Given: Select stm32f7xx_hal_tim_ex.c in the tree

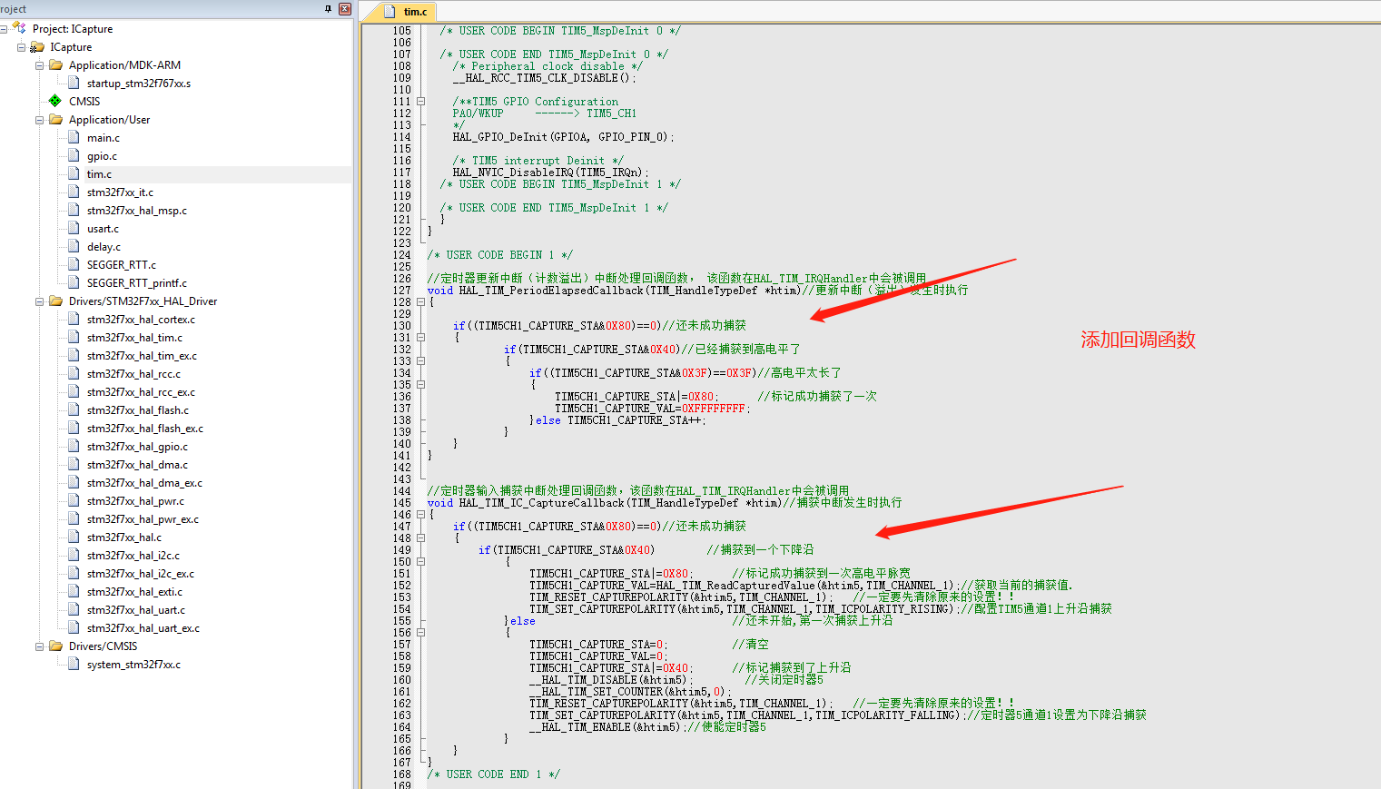Looking at the screenshot, I should pos(142,356).
